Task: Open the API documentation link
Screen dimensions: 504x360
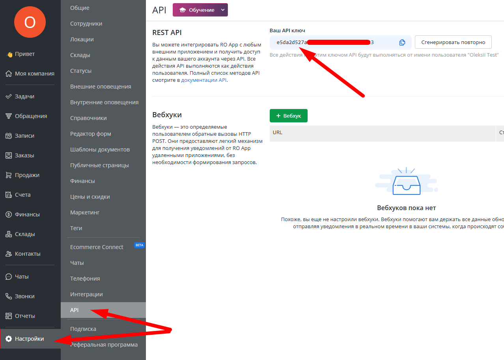Action: [x=204, y=80]
